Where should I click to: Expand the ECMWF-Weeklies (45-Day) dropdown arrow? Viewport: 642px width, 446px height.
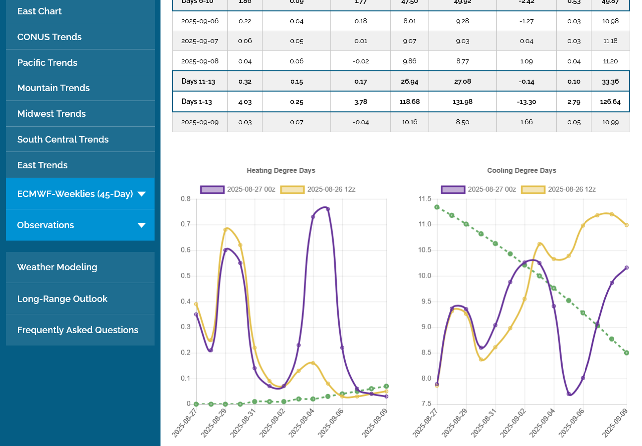[141, 194]
